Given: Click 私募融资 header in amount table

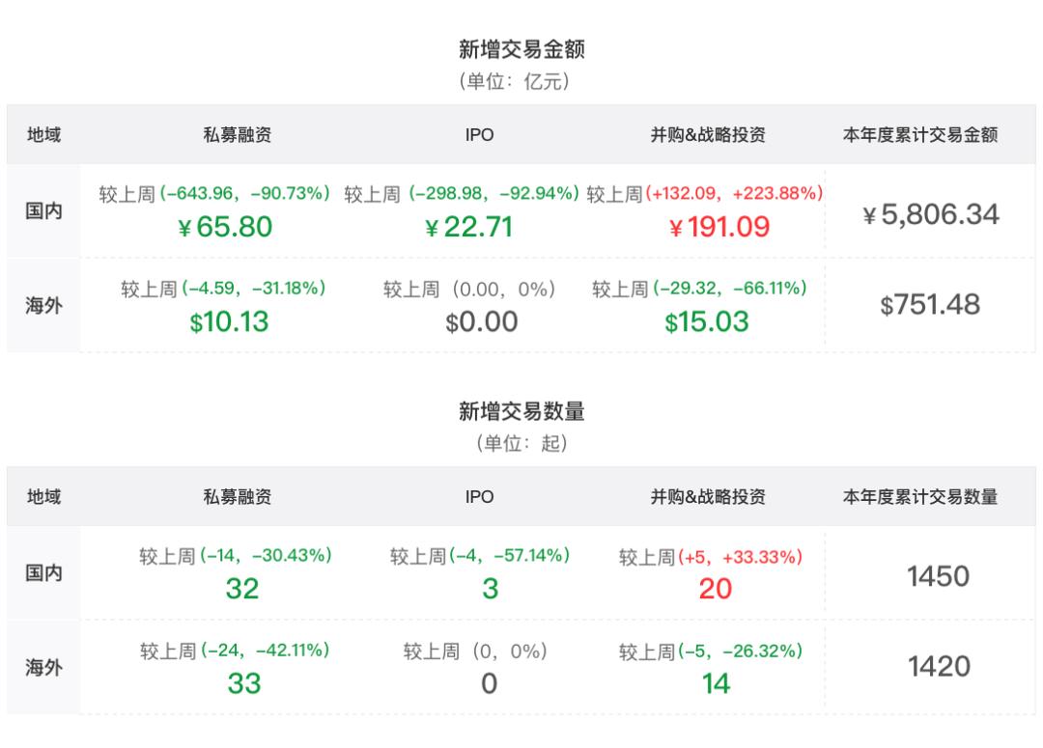Looking at the screenshot, I should point(237,135).
